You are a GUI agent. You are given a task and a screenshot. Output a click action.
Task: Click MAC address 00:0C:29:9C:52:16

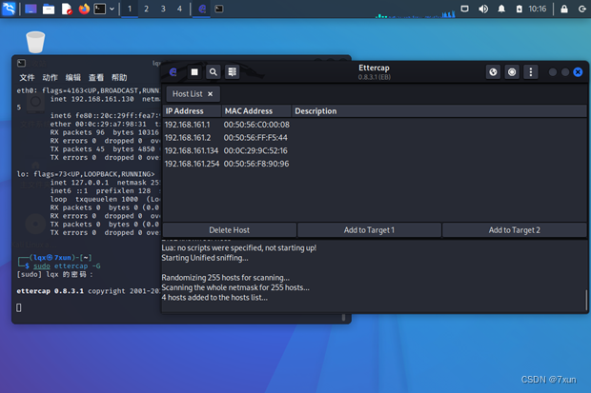(255, 151)
